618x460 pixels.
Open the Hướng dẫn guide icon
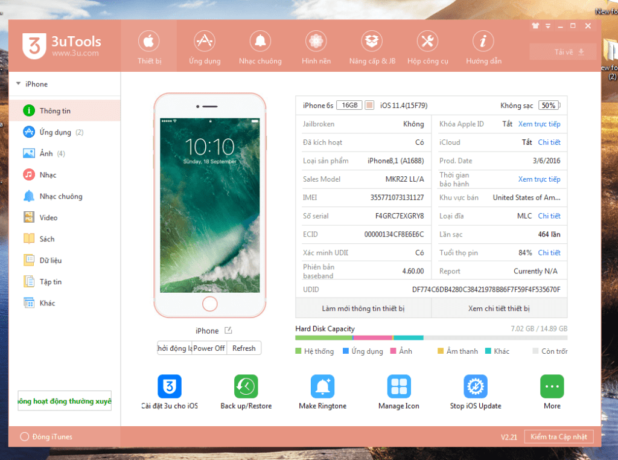[483, 41]
